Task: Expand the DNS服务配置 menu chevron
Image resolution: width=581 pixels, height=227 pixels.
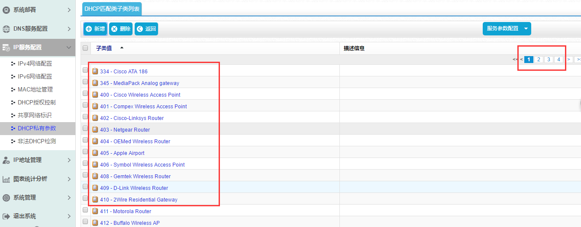Action: 69,29
